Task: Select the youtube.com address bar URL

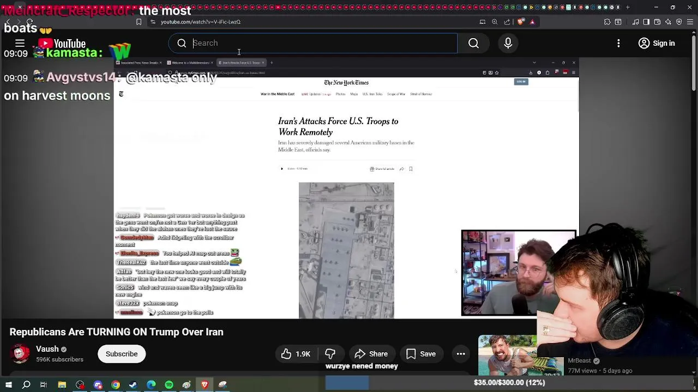Action: (201, 22)
